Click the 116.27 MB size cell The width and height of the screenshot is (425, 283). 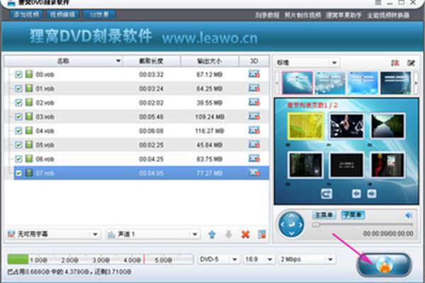[210, 131]
